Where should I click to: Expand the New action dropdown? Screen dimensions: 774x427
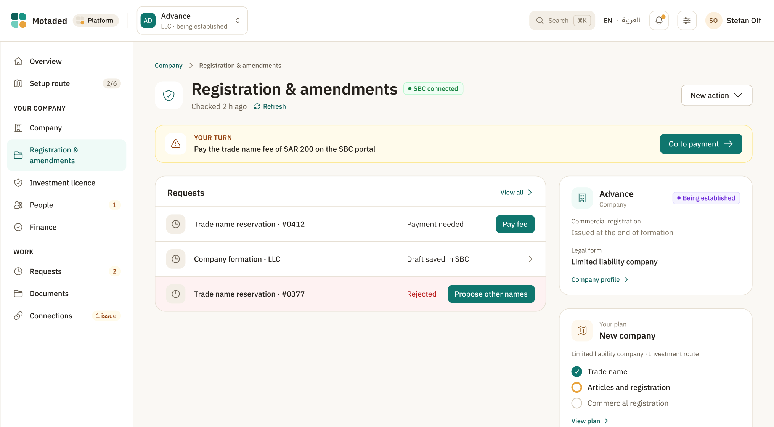(x=716, y=95)
